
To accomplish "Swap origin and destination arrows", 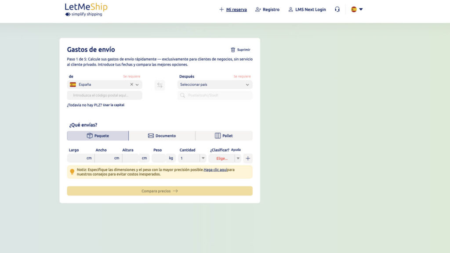I will 160,85.
